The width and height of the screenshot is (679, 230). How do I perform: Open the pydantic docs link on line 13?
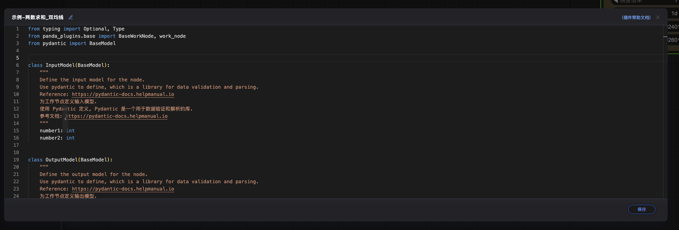pyautogui.click(x=116, y=116)
